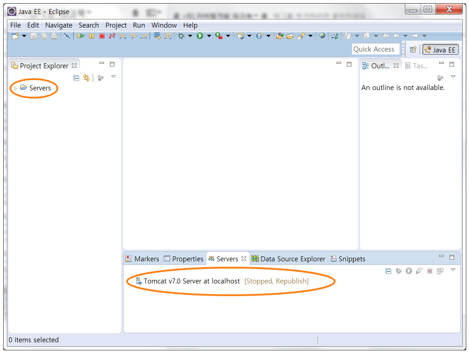Open the Run menu
The width and height of the screenshot is (469, 354).
click(139, 25)
